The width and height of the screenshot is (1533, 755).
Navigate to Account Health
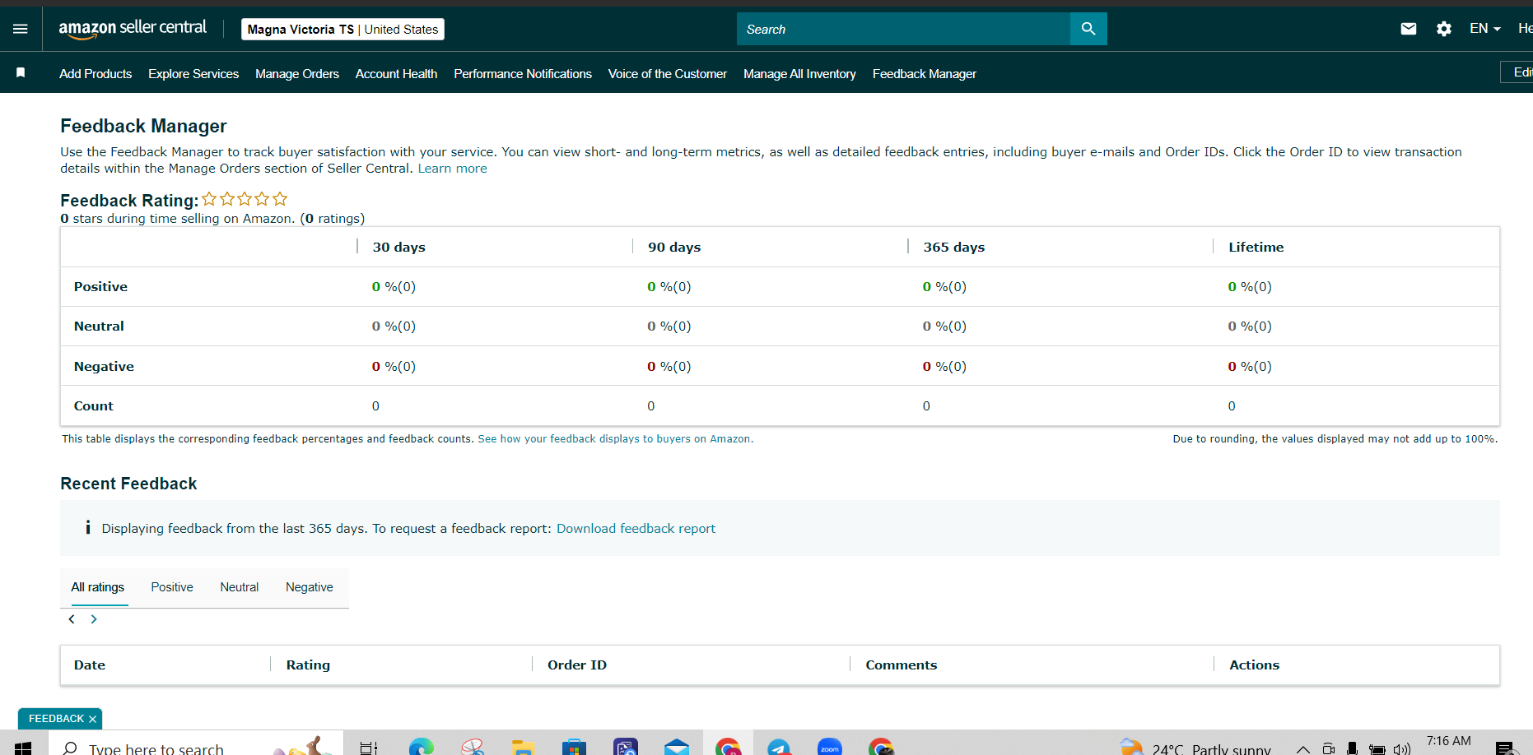pos(396,74)
